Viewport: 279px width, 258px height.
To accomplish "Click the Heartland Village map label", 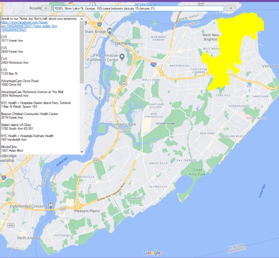I will click(156, 105).
